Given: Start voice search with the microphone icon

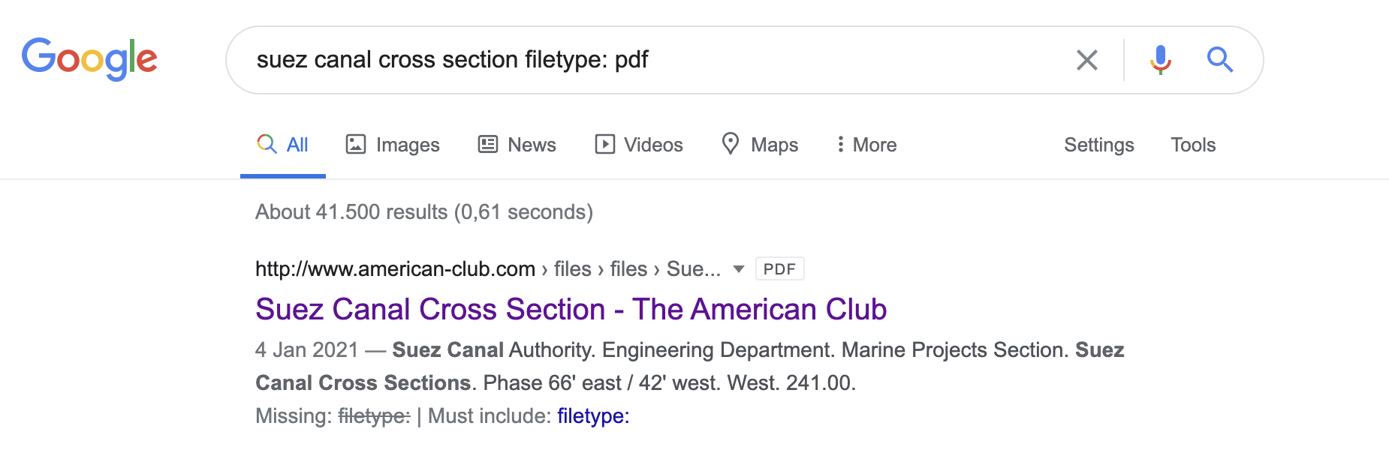Looking at the screenshot, I should tap(1160, 59).
